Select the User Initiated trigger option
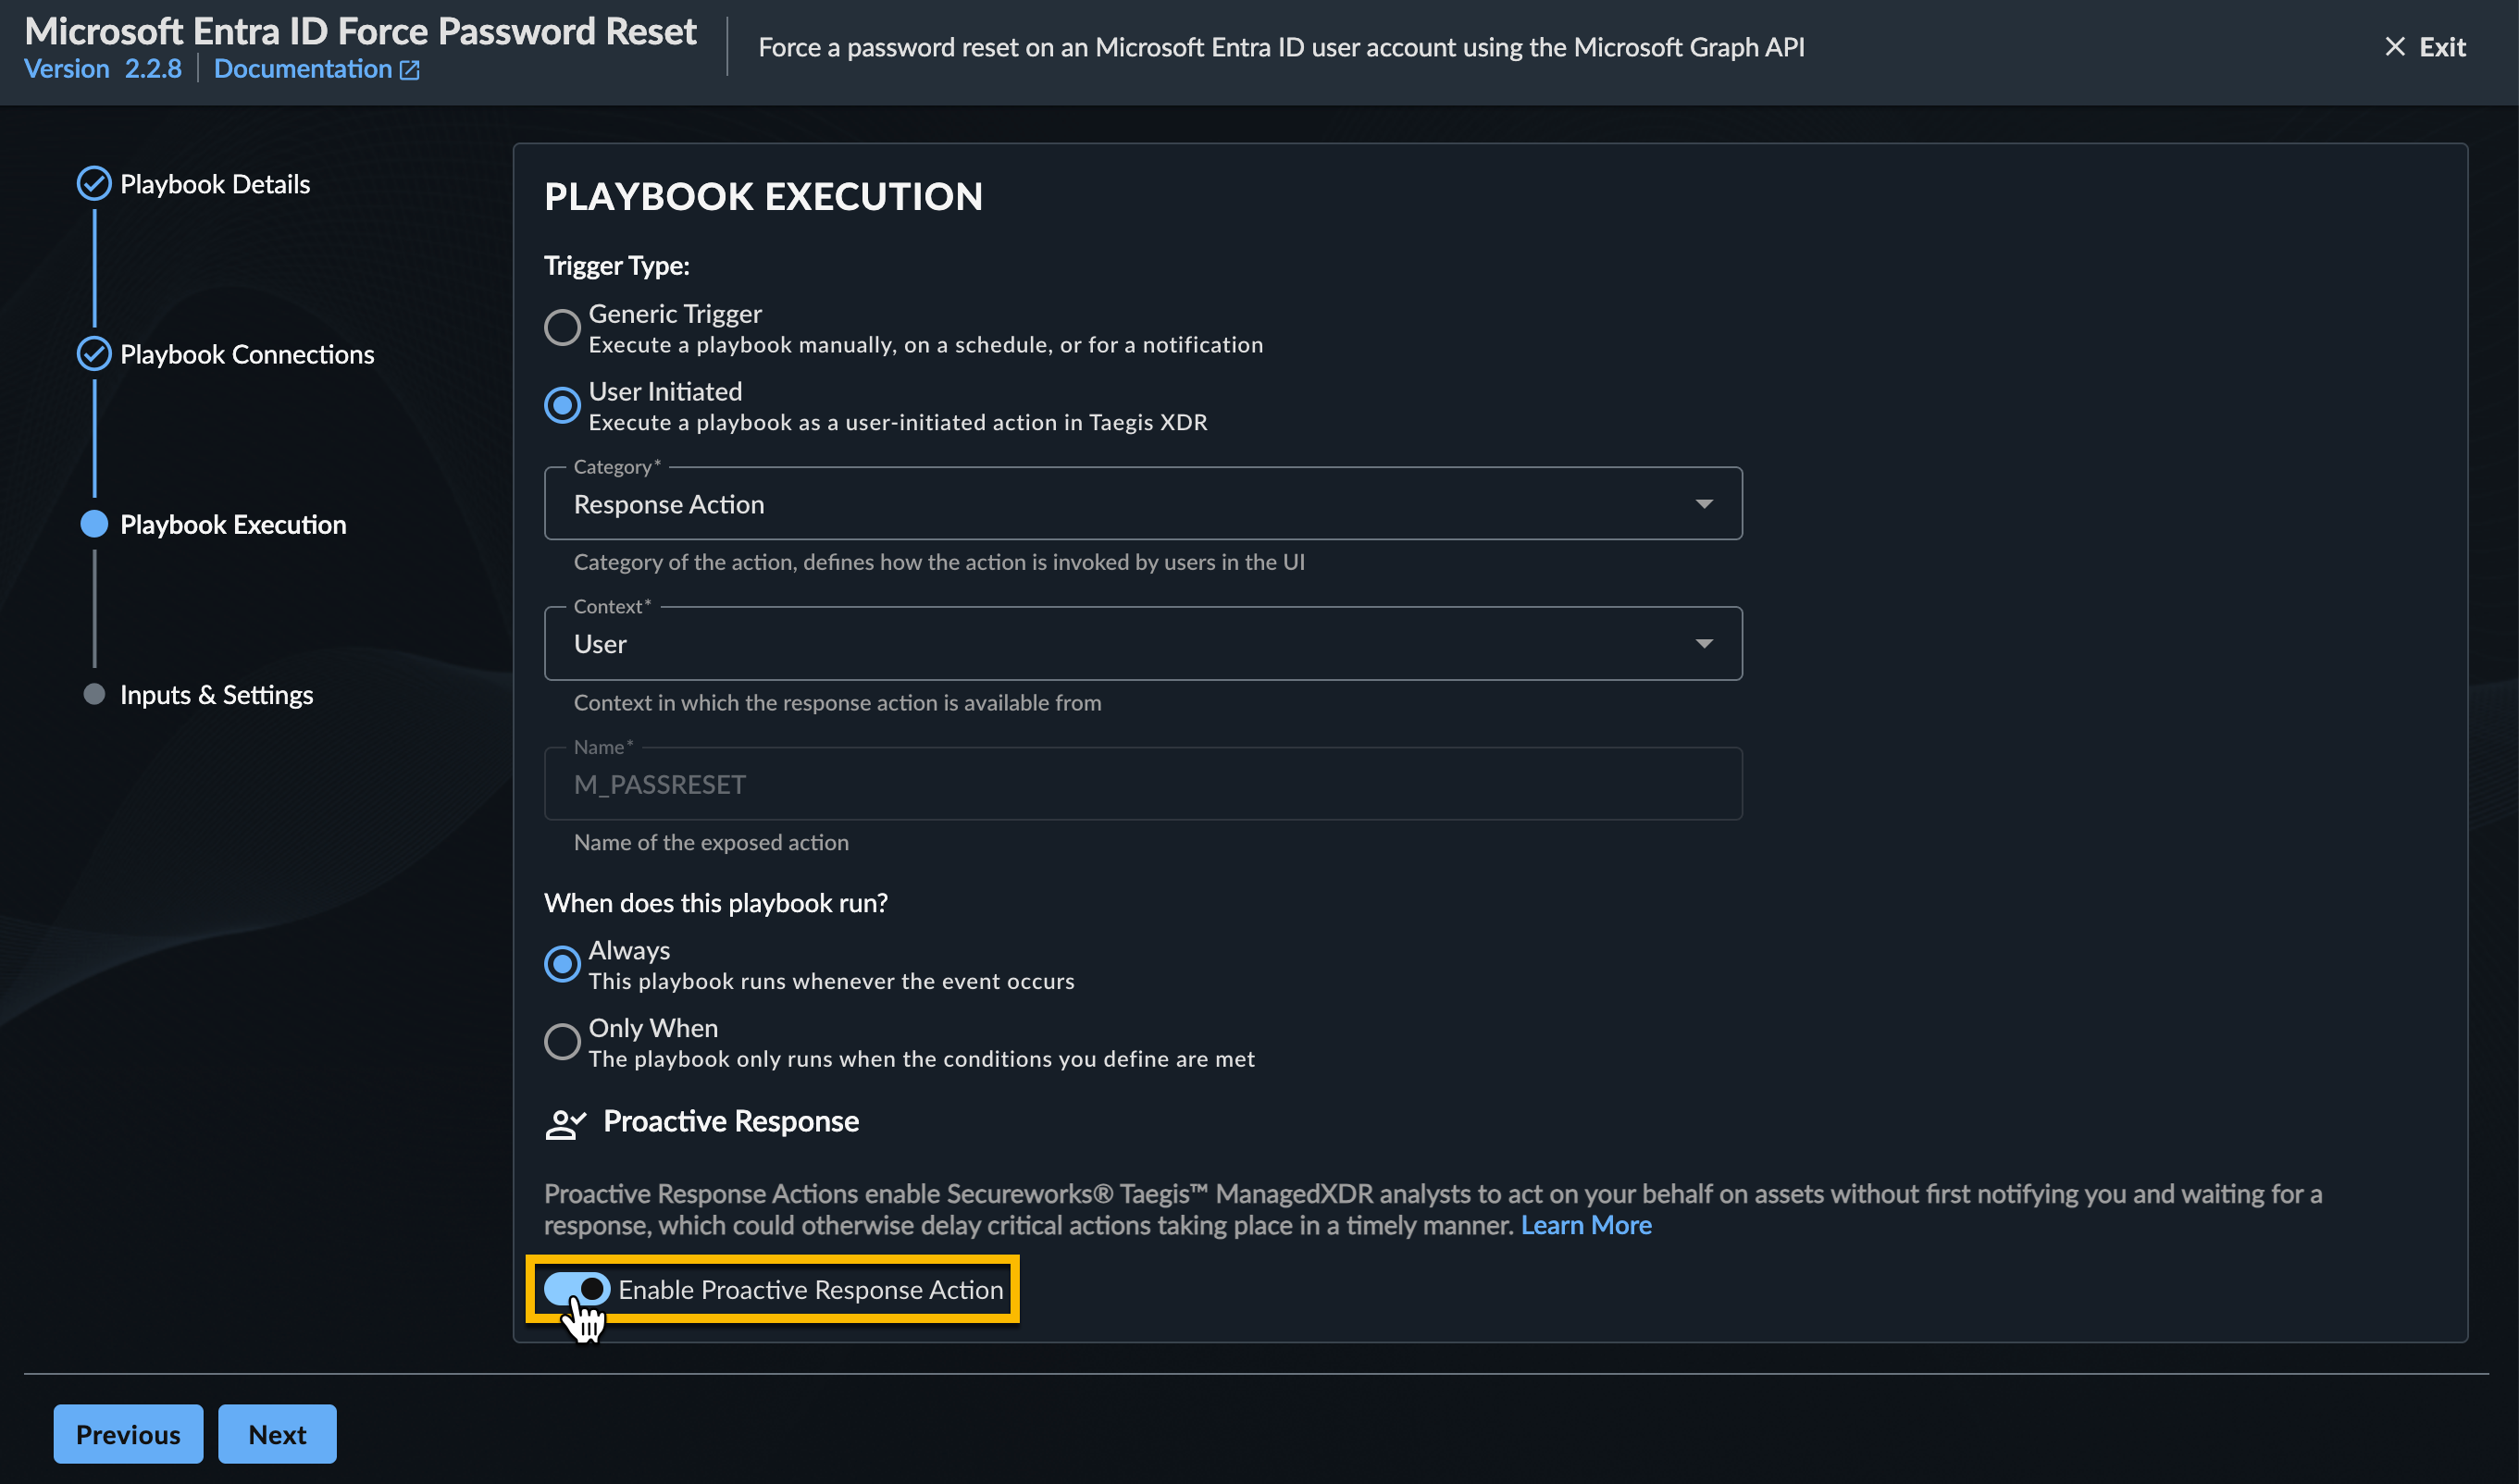2519x1484 pixels. click(562, 406)
